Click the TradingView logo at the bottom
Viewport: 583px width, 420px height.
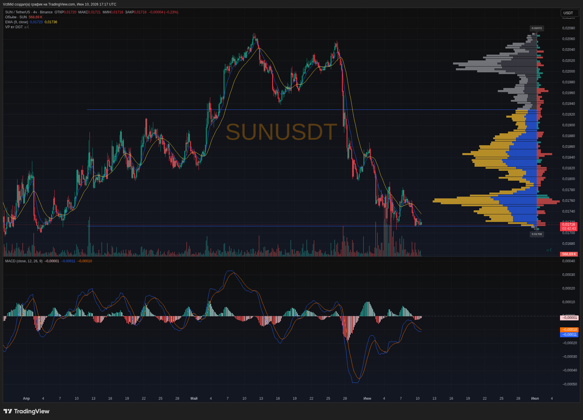(x=26, y=411)
